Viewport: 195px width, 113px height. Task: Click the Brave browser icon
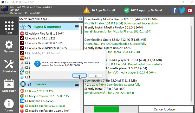click(22, 91)
